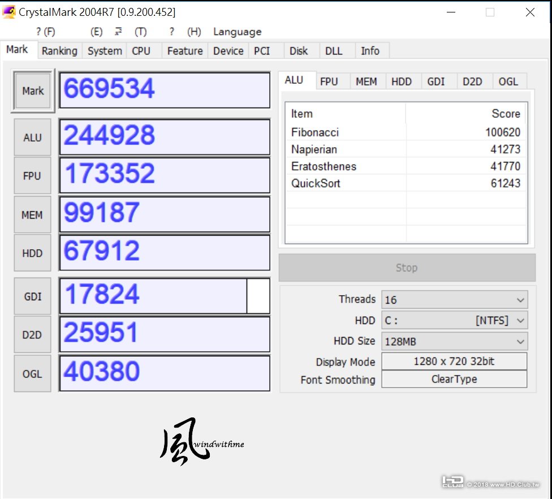Image resolution: width=552 pixels, height=499 pixels.
Task: Start the HDD benchmark button
Action: click(x=32, y=253)
